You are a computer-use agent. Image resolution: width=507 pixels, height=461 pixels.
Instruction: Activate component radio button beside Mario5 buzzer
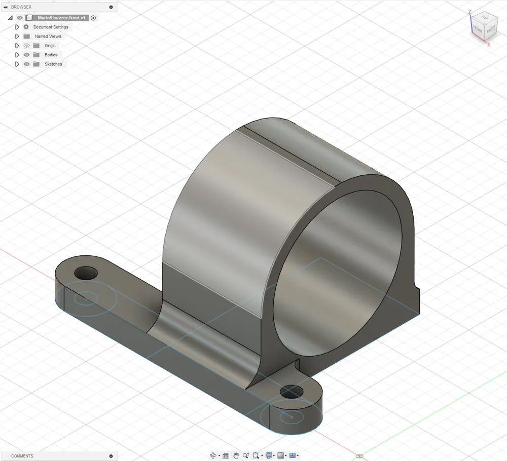coord(93,18)
